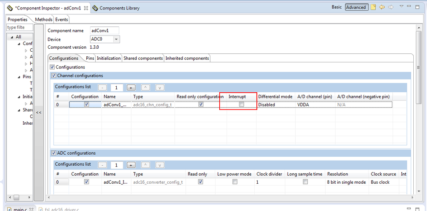Viewport: 427px width, 211px height.
Task: Toggle channel row 0 Configuration checkbox
Action: tap(87, 104)
